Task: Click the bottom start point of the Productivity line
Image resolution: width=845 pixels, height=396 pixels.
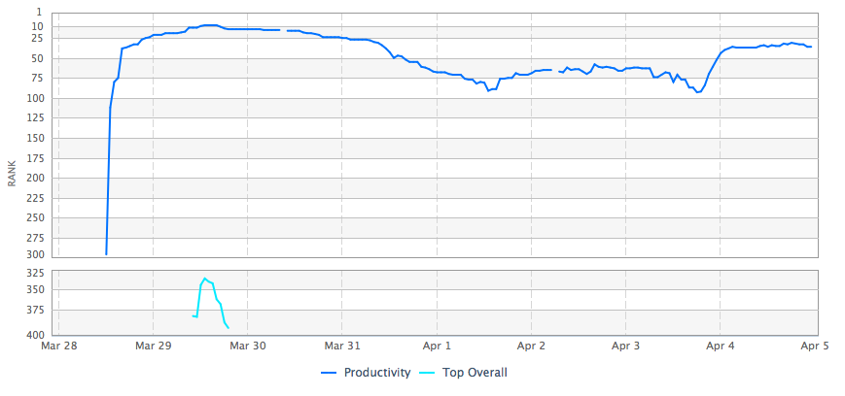Action: pyautogui.click(x=106, y=254)
